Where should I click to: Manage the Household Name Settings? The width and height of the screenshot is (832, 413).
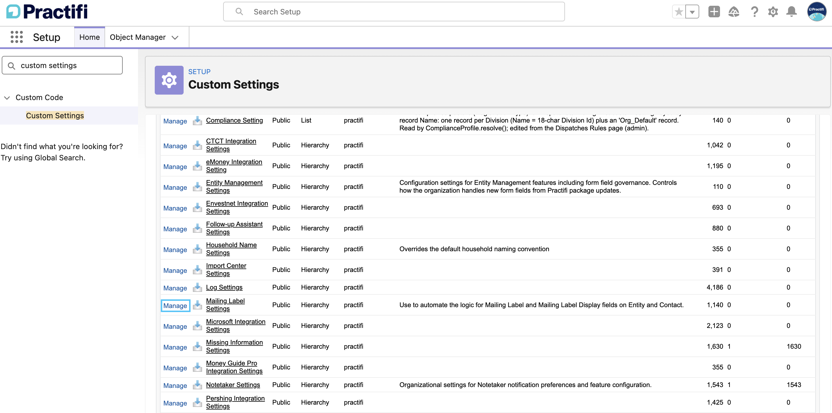pyautogui.click(x=175, y=250)
